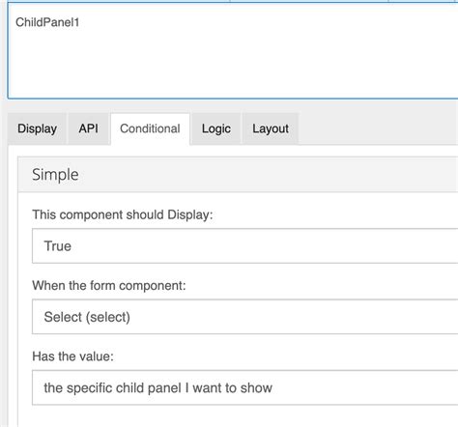Image resolution: width=458 pixels, height=427 pixels.
Task: Click the 'This component should Display:' label
Action: click(123, 214)
